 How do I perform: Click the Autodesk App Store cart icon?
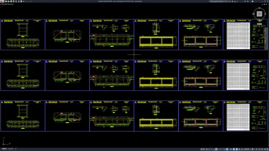(245, 1)
